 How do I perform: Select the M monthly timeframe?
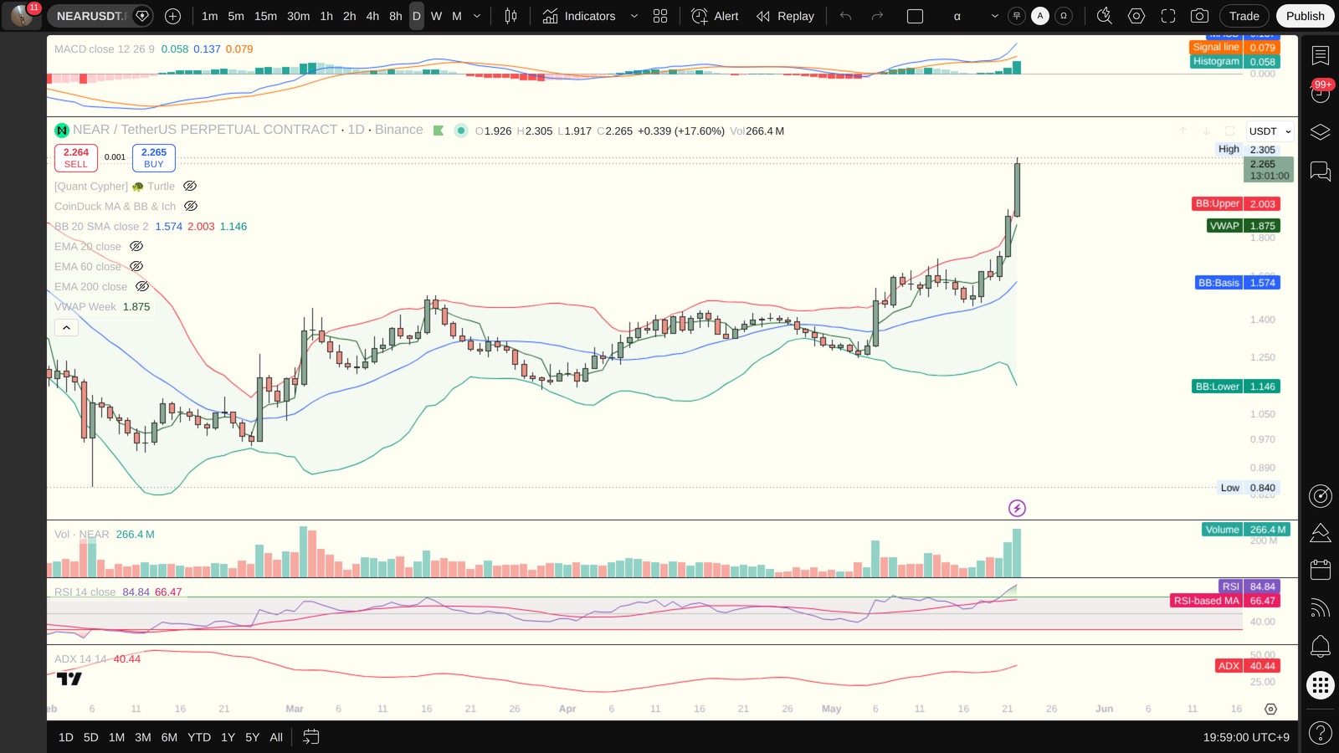[457, 16]
